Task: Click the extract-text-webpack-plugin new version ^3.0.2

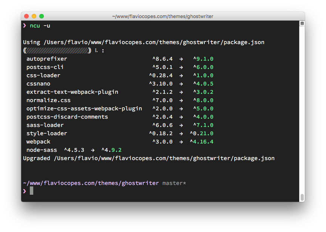Action: (x=203, y=92)
